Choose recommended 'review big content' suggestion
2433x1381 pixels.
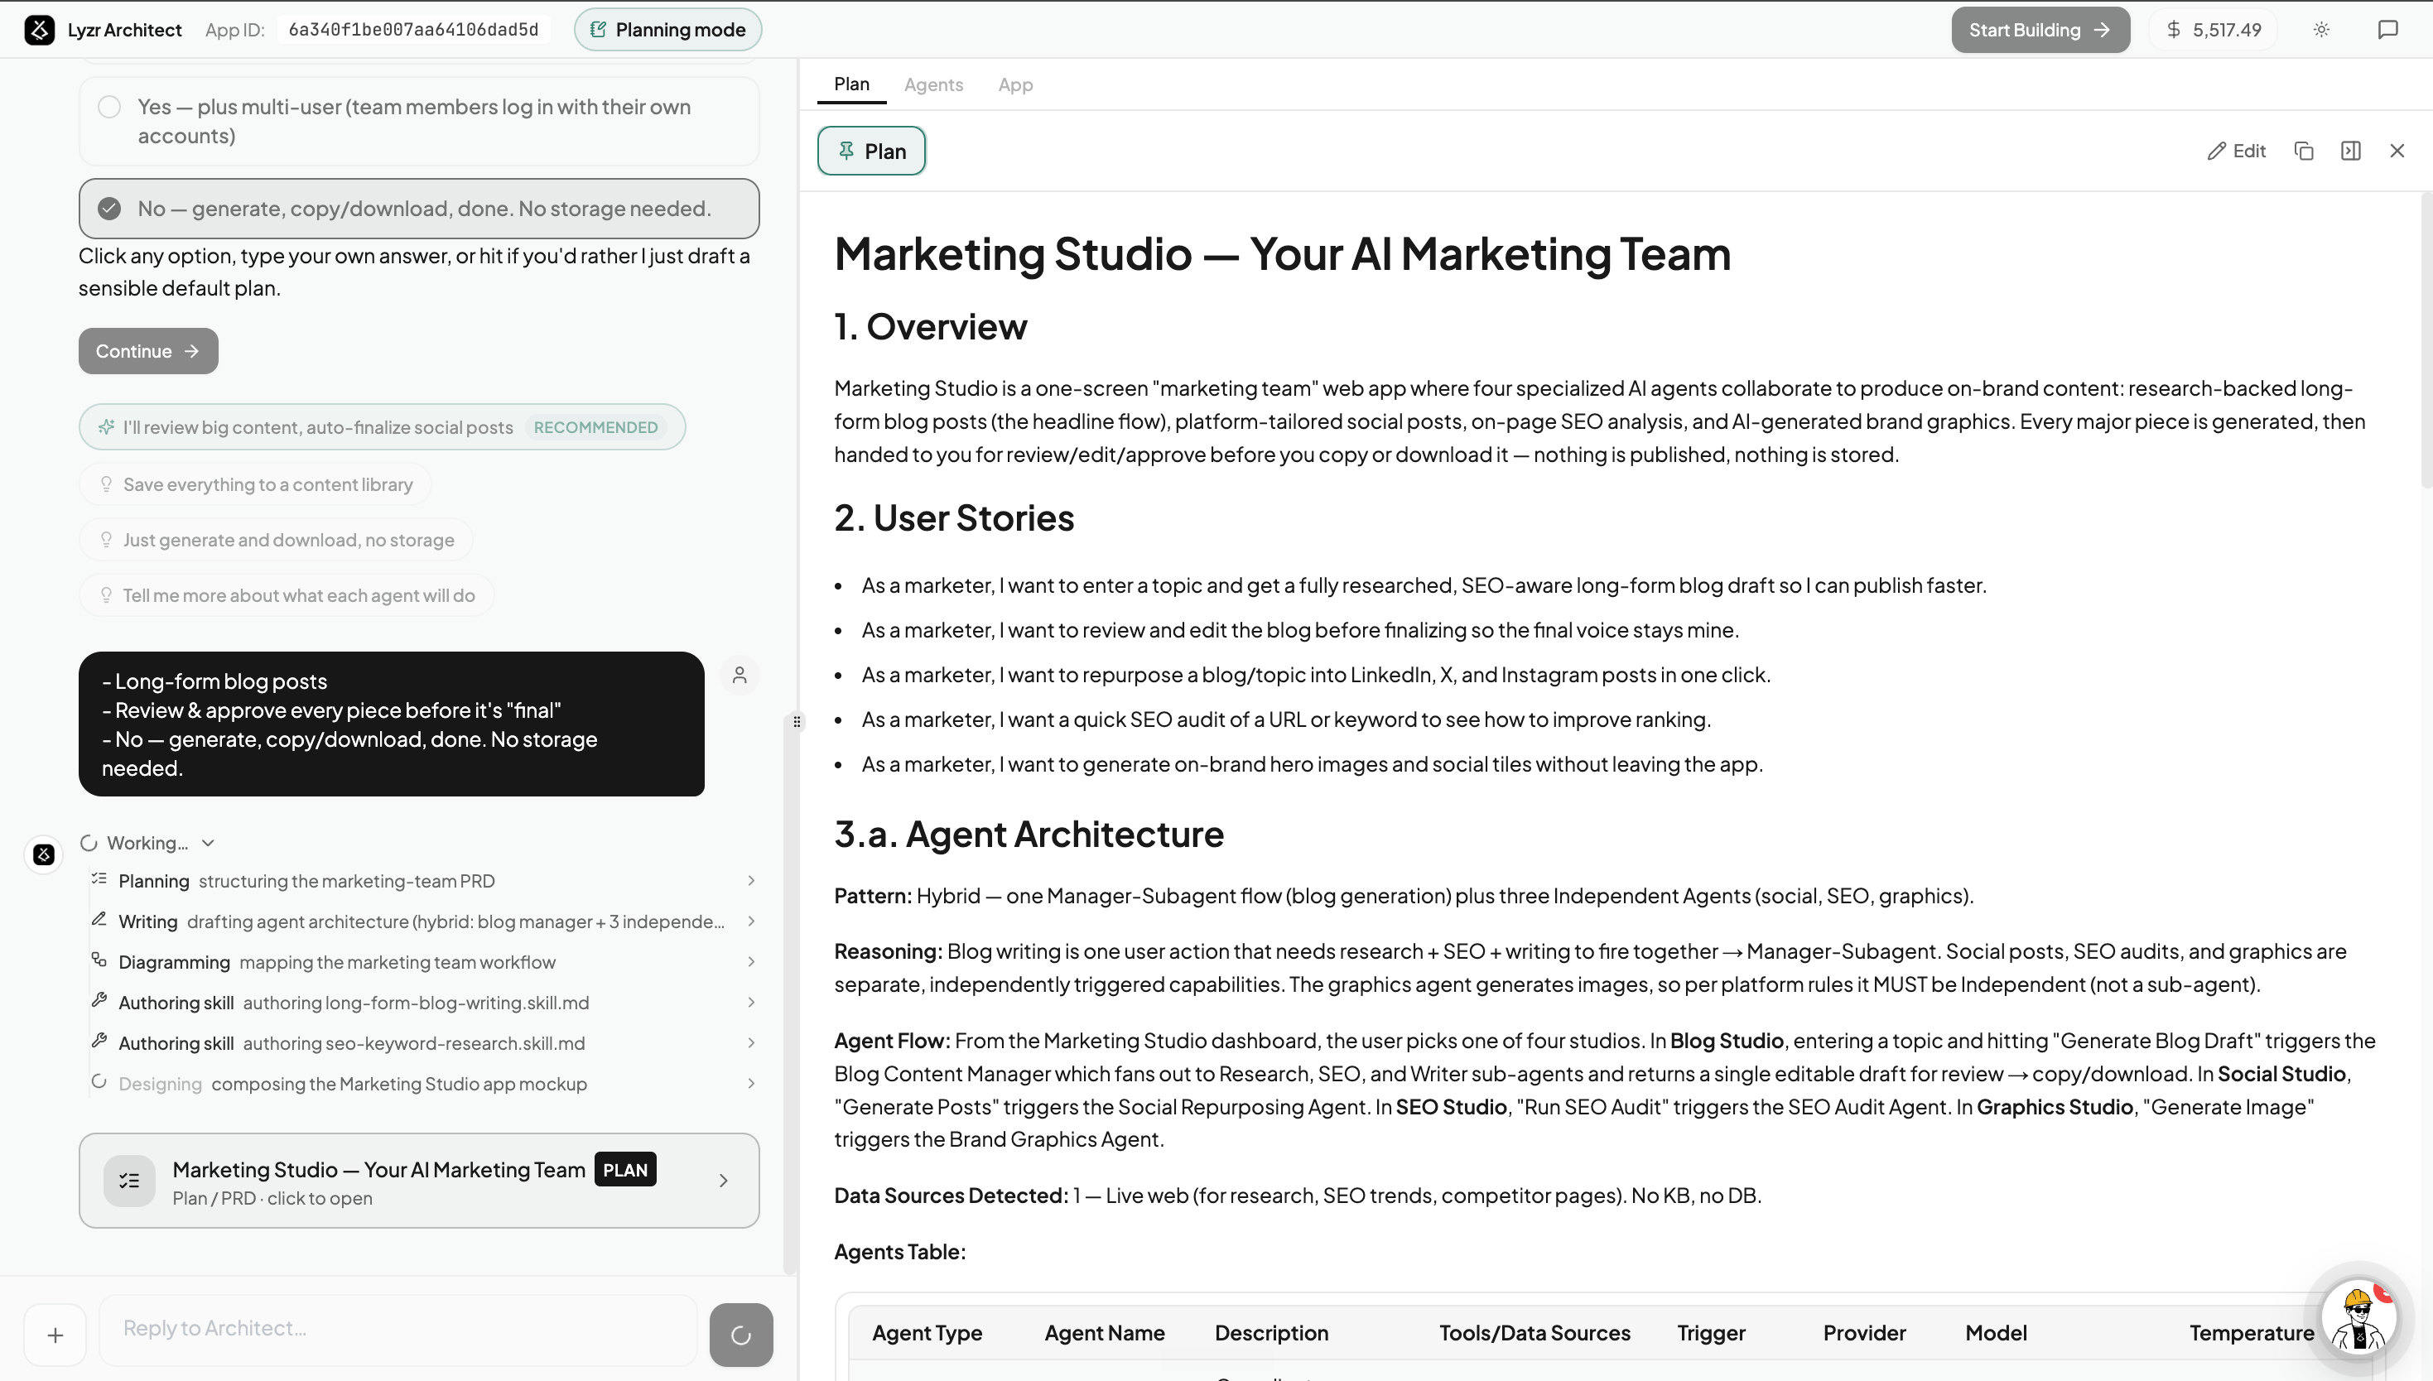(x=383, y=427)
